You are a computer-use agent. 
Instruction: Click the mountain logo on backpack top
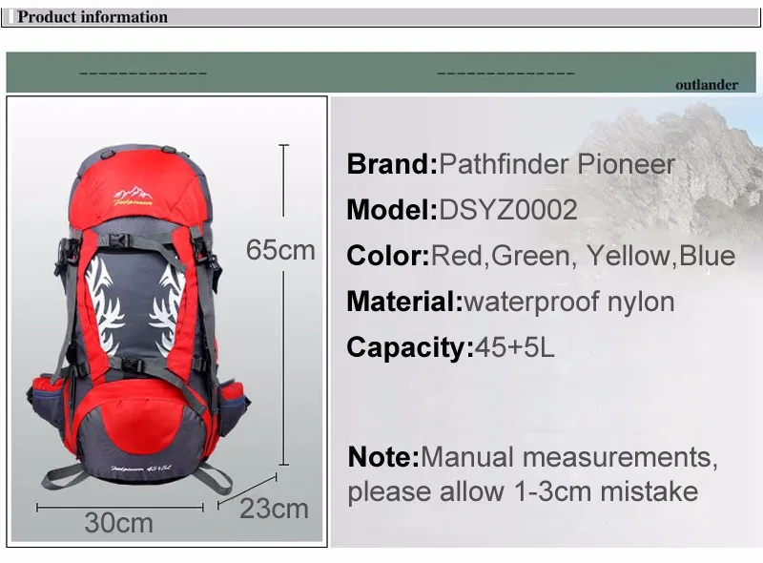[x=133, y=196]
